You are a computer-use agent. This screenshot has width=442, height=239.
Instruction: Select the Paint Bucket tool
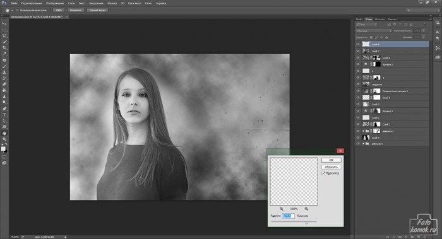(x=4, y=90)
